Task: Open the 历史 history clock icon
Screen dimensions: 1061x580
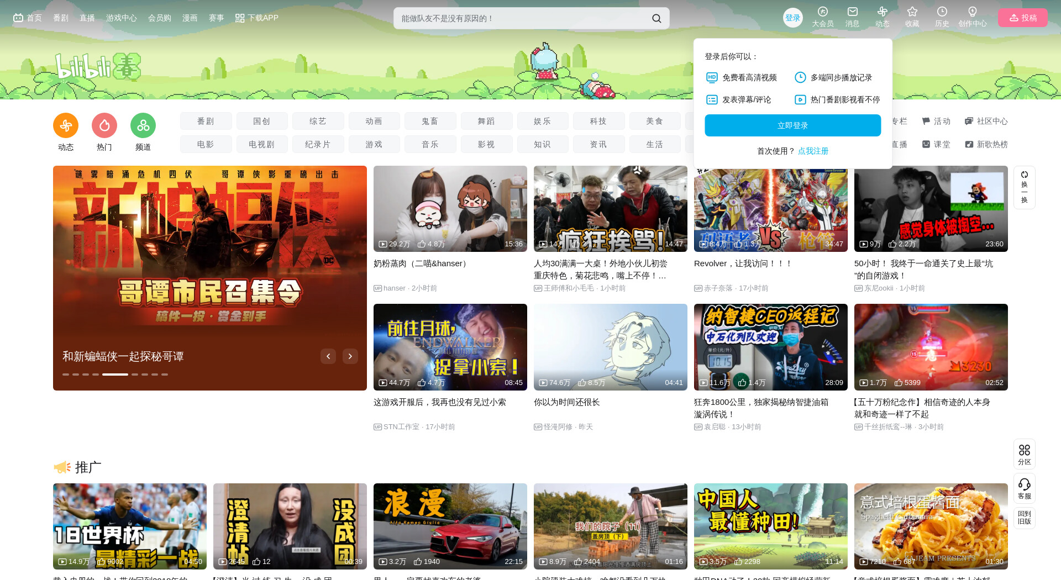Action: point(942,17)
